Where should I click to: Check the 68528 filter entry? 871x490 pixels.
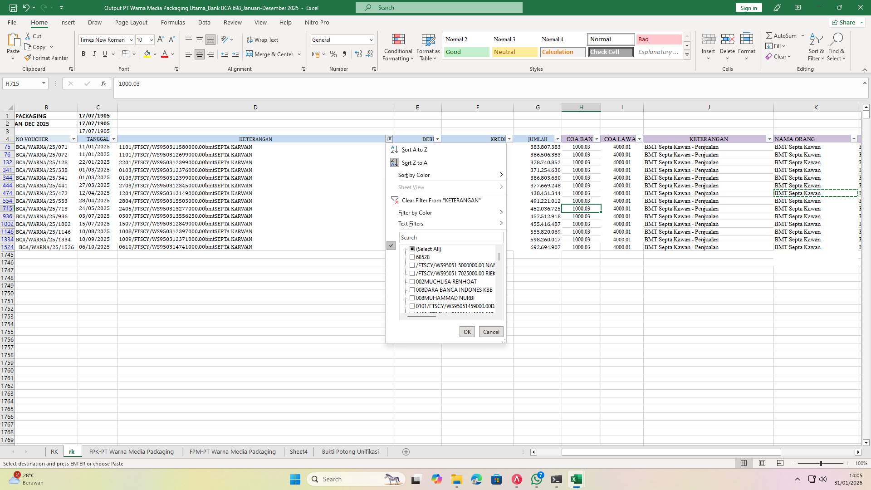412,257
